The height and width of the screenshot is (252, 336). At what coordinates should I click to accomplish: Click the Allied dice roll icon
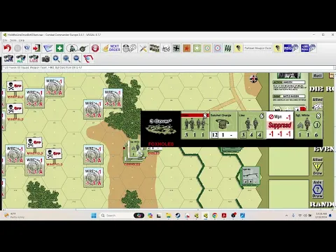(x=317, y=104)
